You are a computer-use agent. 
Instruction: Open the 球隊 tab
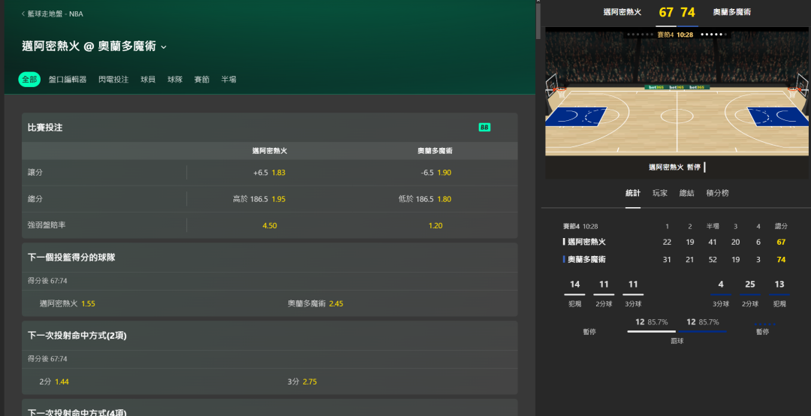[x=175, y=79]
